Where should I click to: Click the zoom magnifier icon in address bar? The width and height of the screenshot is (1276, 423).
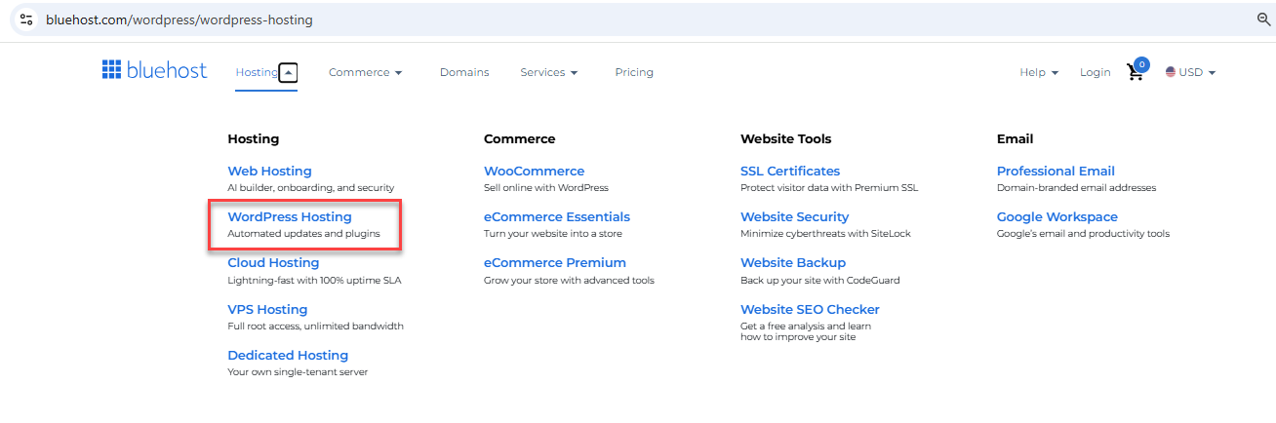[x=1263, y=19]
